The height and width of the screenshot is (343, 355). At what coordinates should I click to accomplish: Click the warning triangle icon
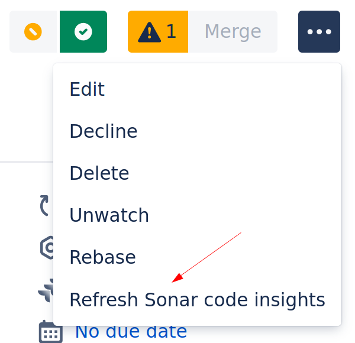[x=149, y=32]
